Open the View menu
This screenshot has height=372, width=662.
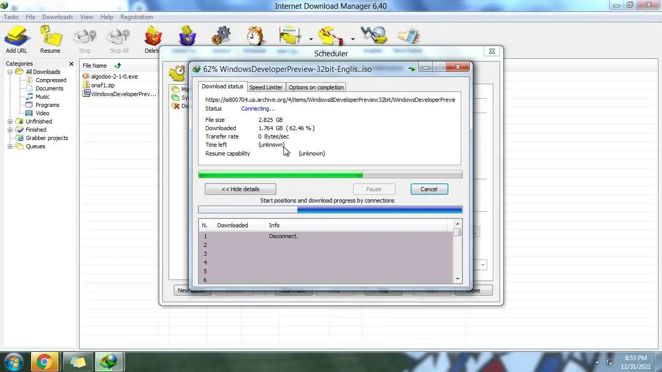tap(86, 17)
